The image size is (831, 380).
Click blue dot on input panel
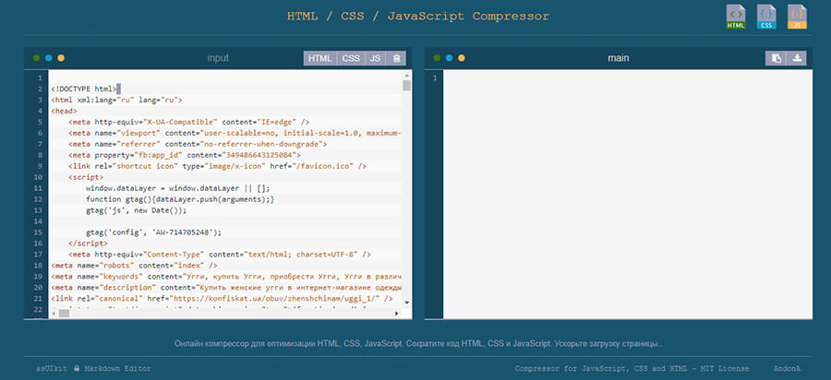click(48, 58)
